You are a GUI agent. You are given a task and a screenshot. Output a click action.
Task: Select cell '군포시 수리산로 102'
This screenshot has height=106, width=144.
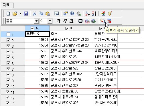click(71, 74)
